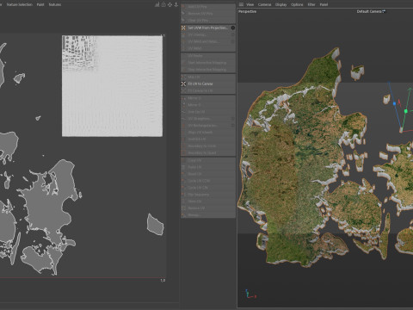Click the Flip Sequence command
The image size is (413, 310).
coord(208,195)
